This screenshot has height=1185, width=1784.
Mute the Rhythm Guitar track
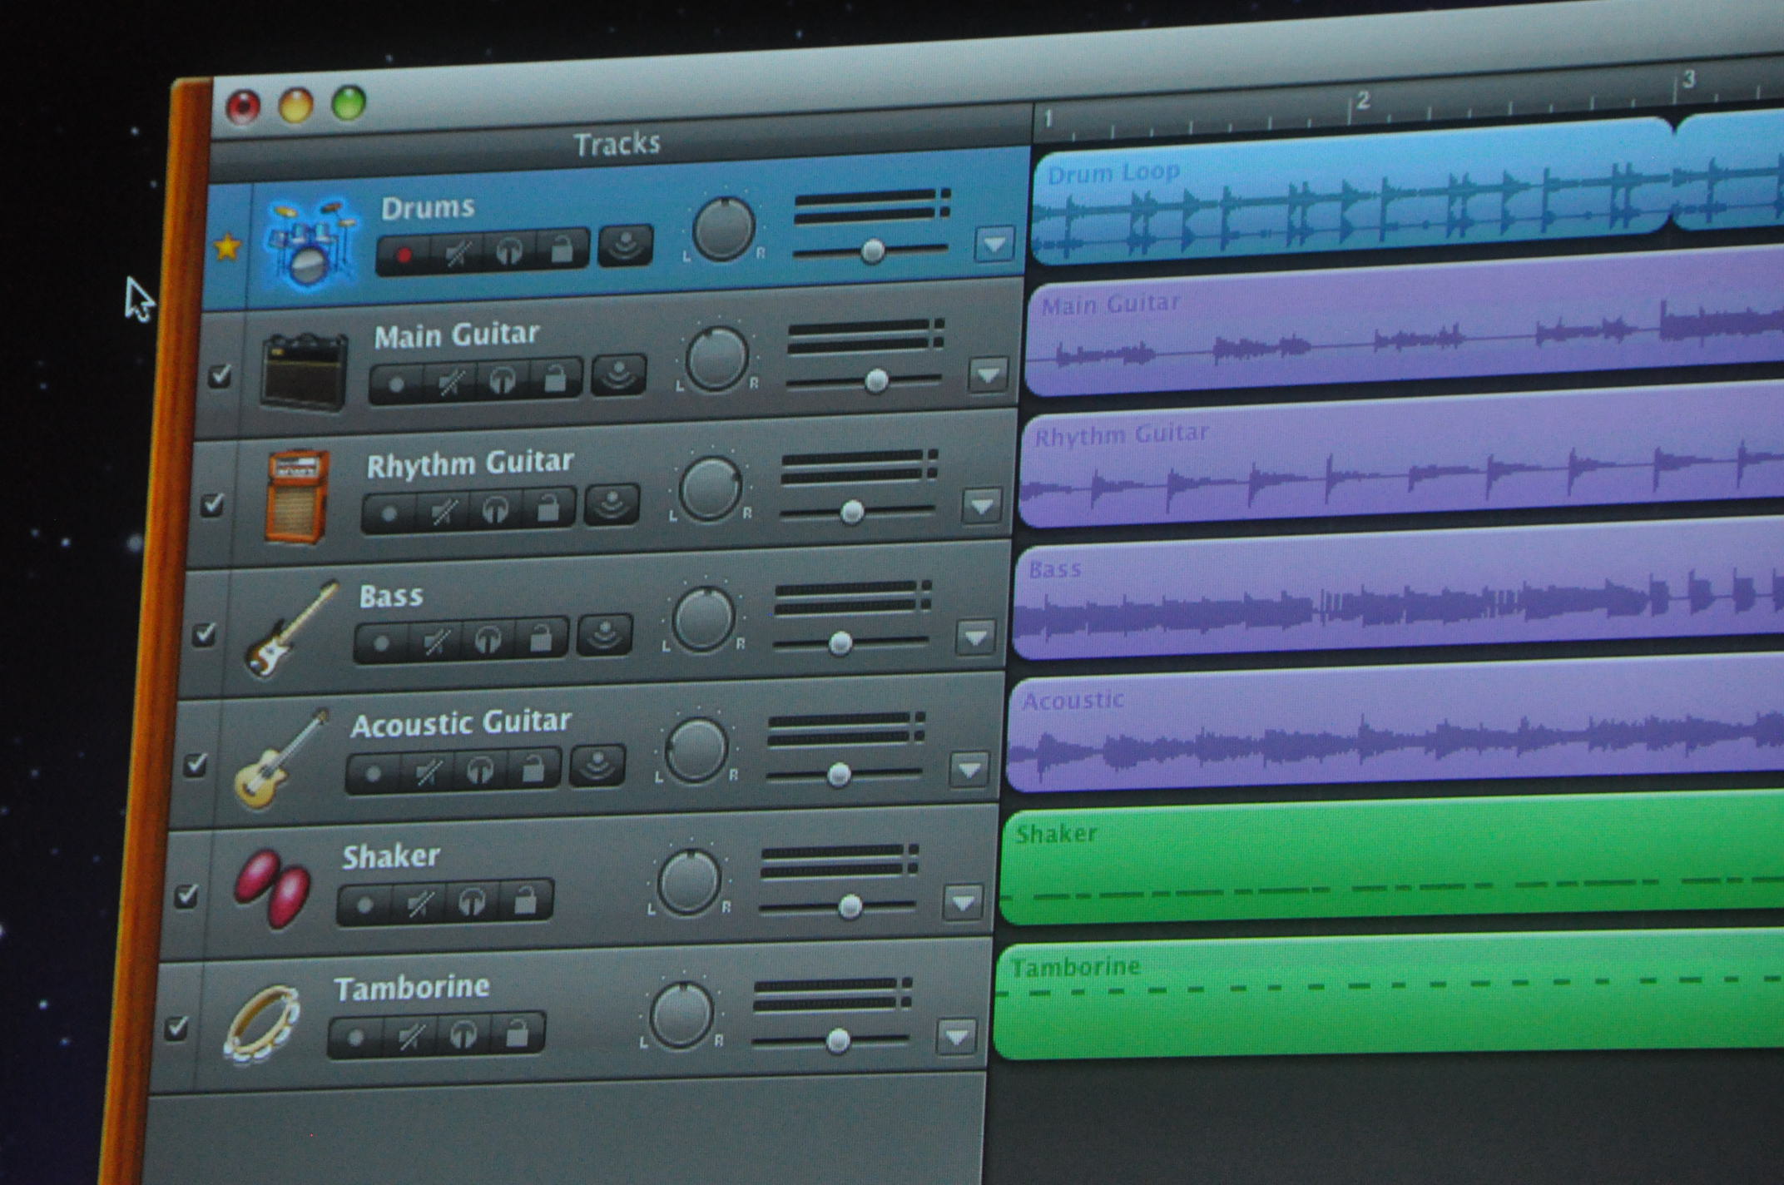443,513
